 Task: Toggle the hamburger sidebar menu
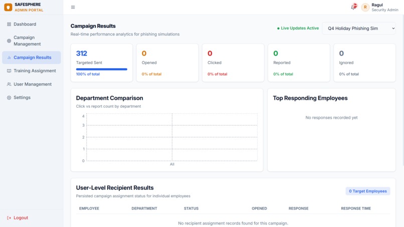(73, 7)
